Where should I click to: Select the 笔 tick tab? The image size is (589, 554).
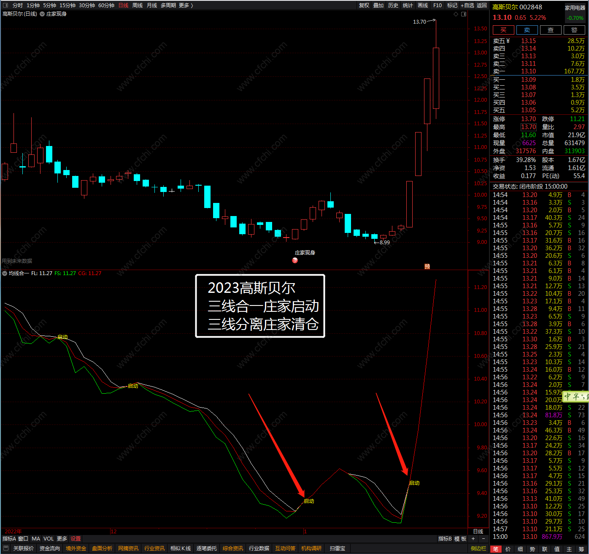(x=495, y=549)
